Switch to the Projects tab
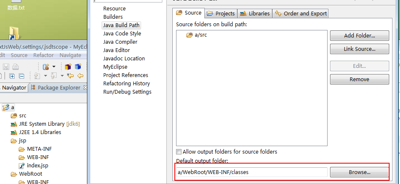 (x=221, y=13)
